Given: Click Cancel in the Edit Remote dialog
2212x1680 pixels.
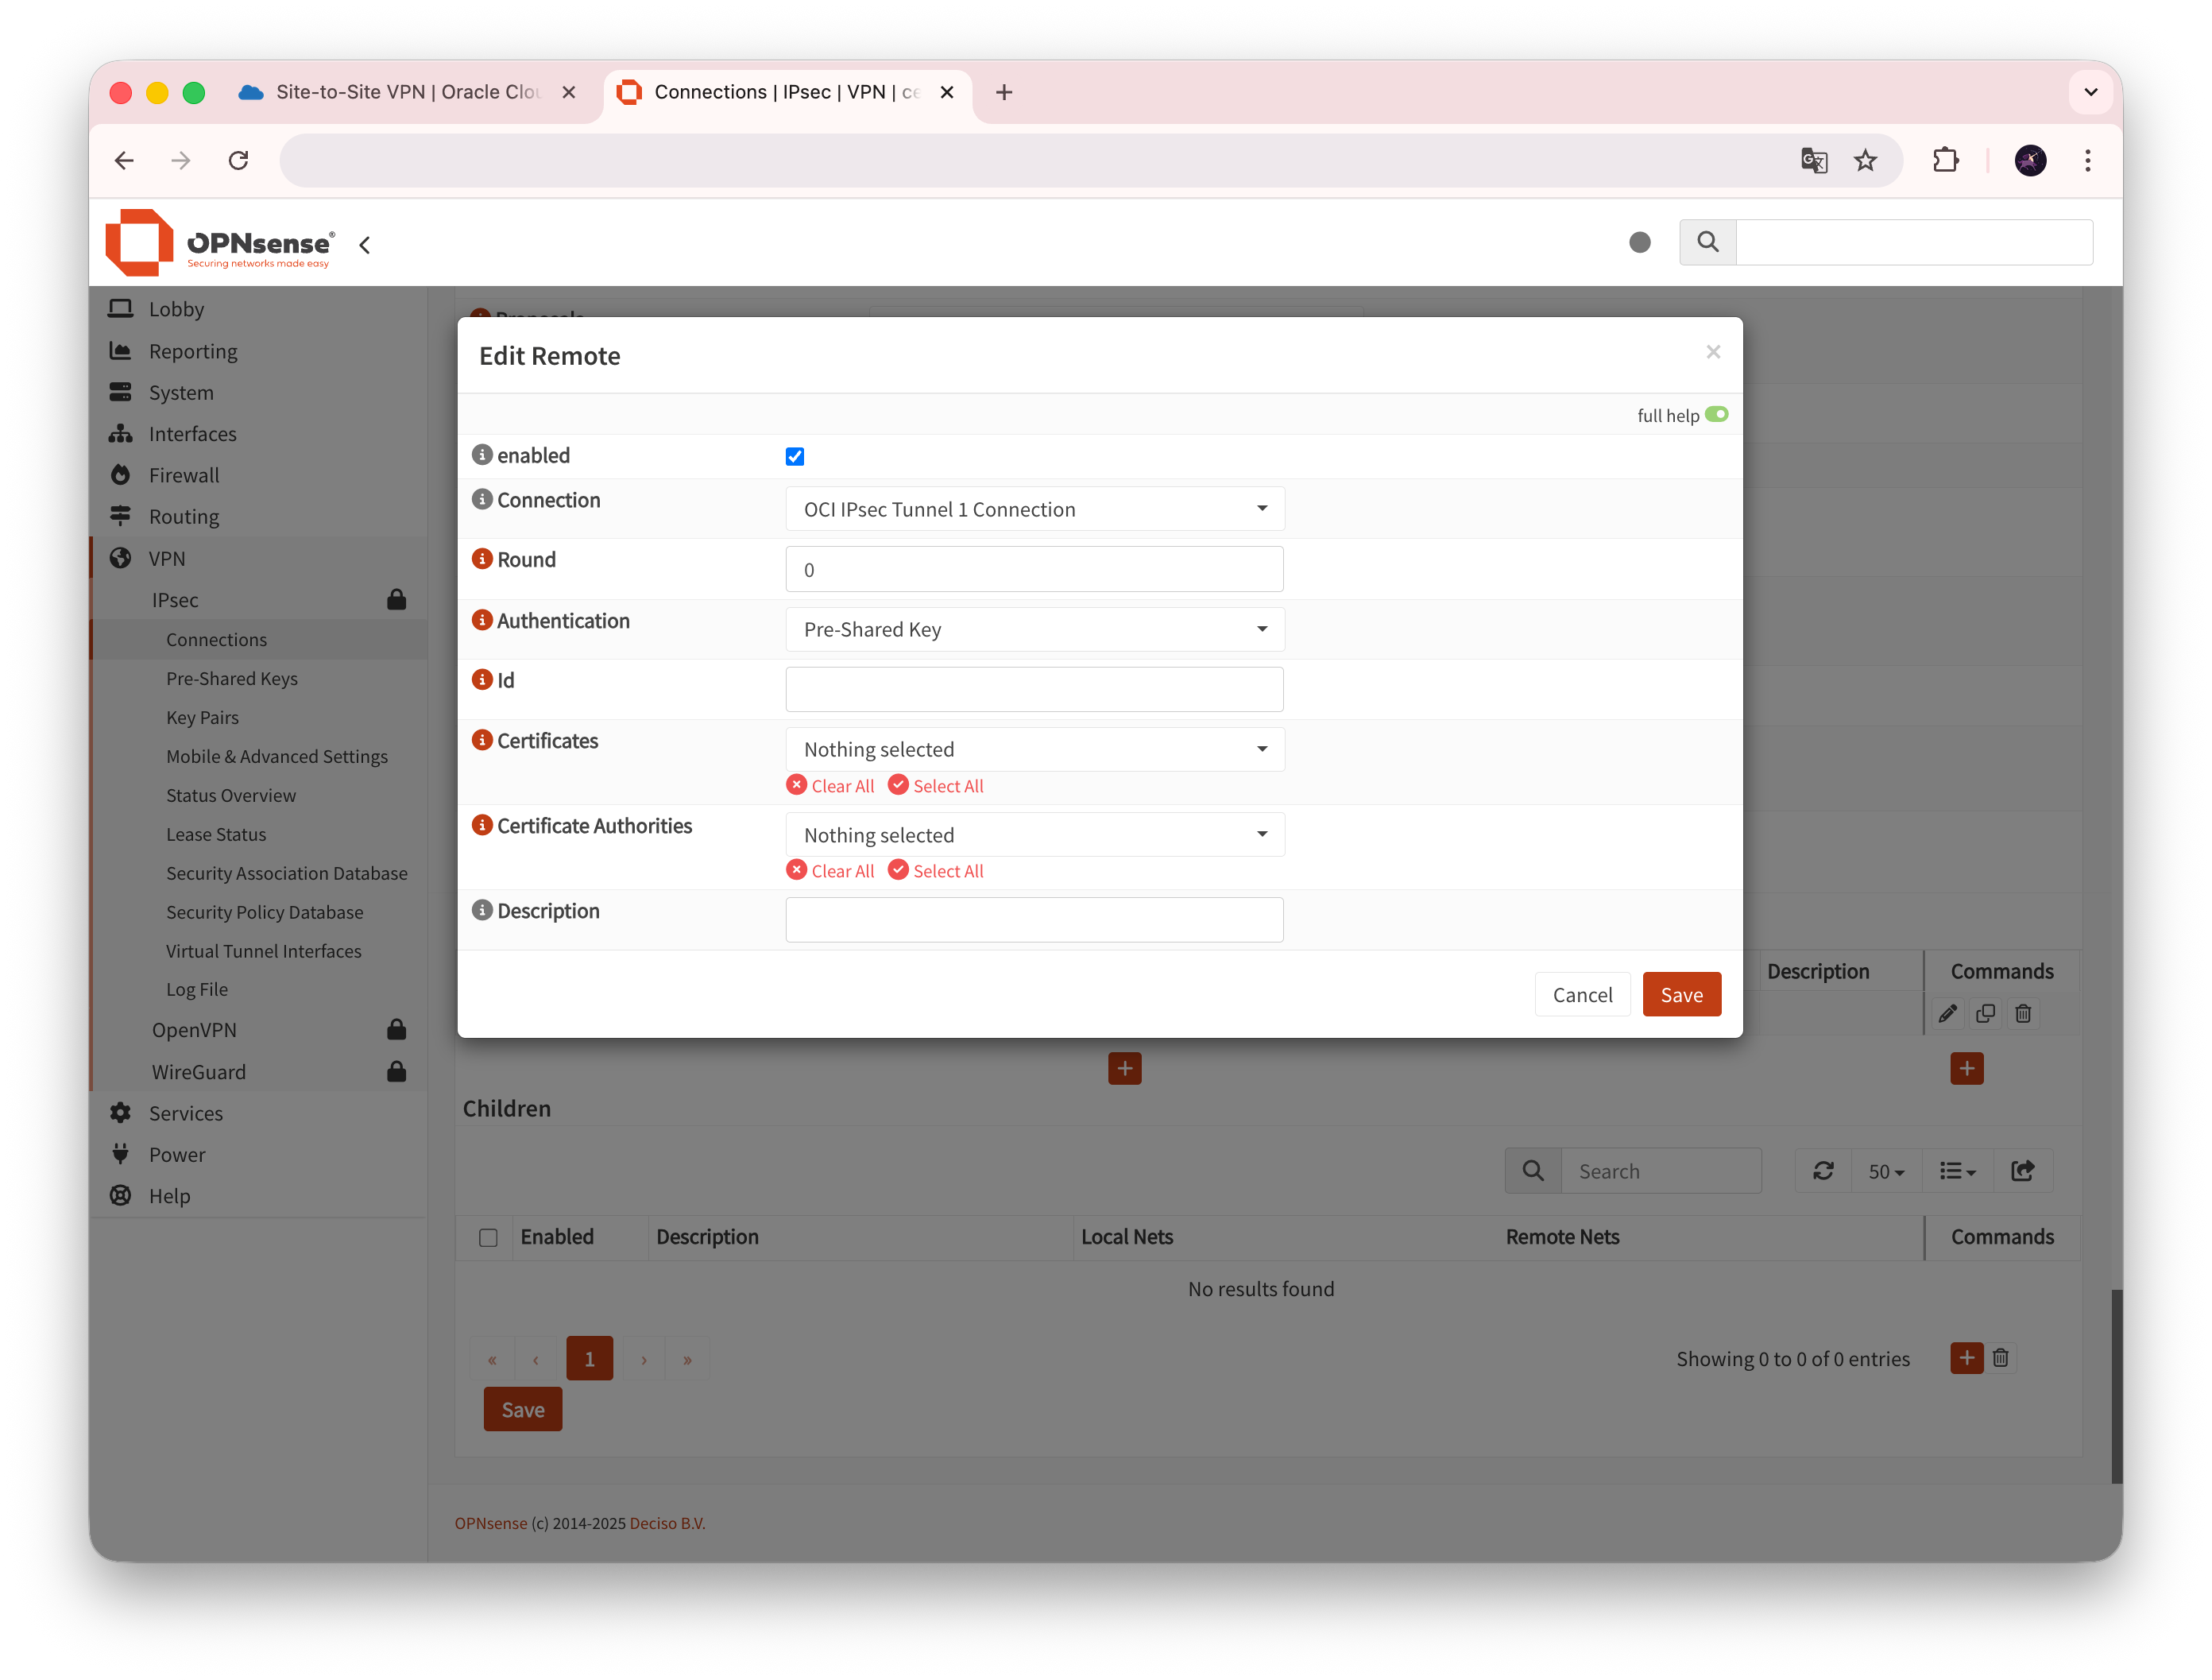Looking at the screenshot, I should [1582, 994].
